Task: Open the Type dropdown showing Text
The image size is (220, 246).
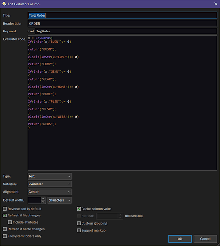Action: pyautogui.click(x=50, y=176)
